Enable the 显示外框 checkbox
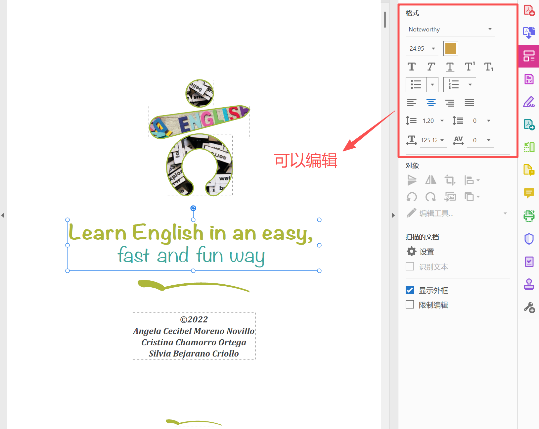 point(410,290)
